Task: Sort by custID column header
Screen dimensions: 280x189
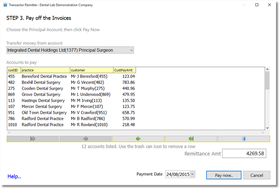Action: pos(14,70)
